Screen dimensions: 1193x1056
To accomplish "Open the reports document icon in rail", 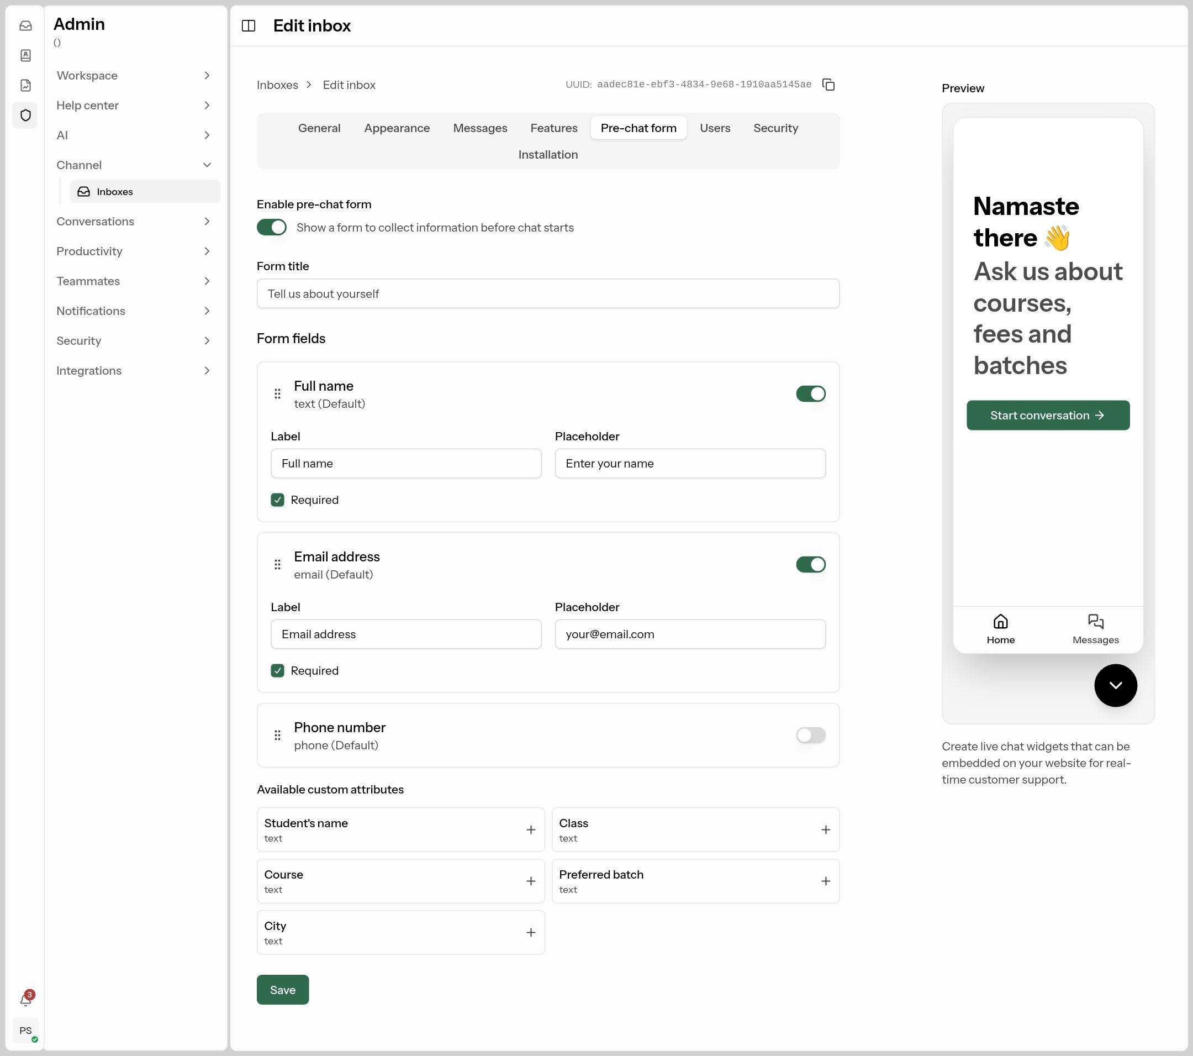I will [25, 85].
